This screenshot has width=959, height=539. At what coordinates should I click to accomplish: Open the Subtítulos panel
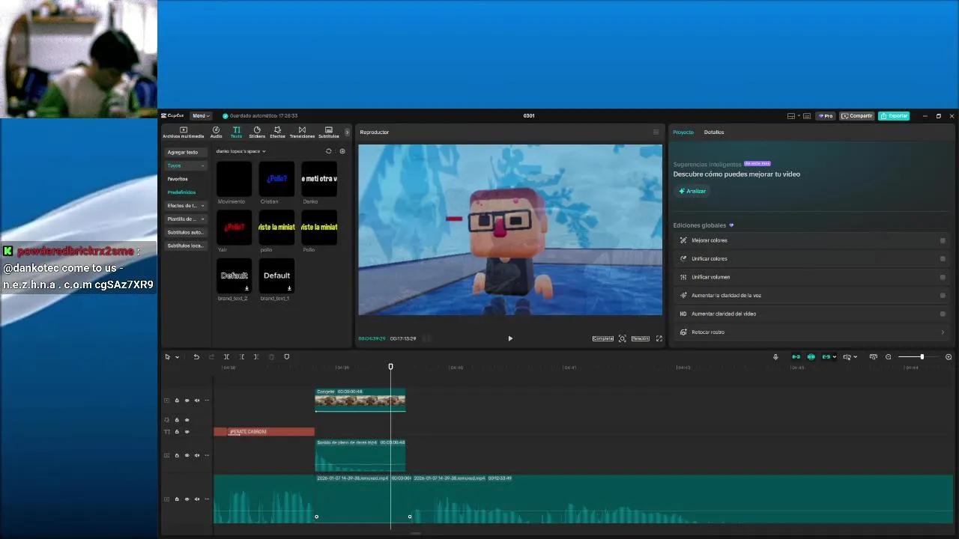click(x=328, y=133)
